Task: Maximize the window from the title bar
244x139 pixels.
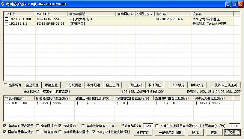Action: [x=234, y=4]
